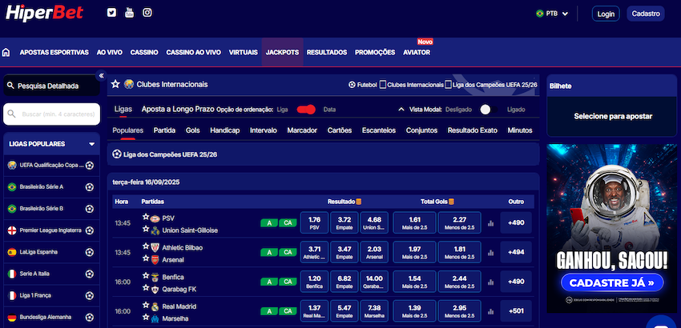The width and height of the screenshot is (681, 328).
Task: Open Ao Vivo menu item
Action: [110, 53]
